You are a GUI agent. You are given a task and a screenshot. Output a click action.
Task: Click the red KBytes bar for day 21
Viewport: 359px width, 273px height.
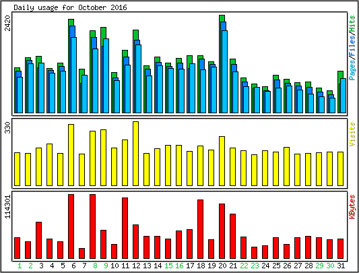[232, 237]
